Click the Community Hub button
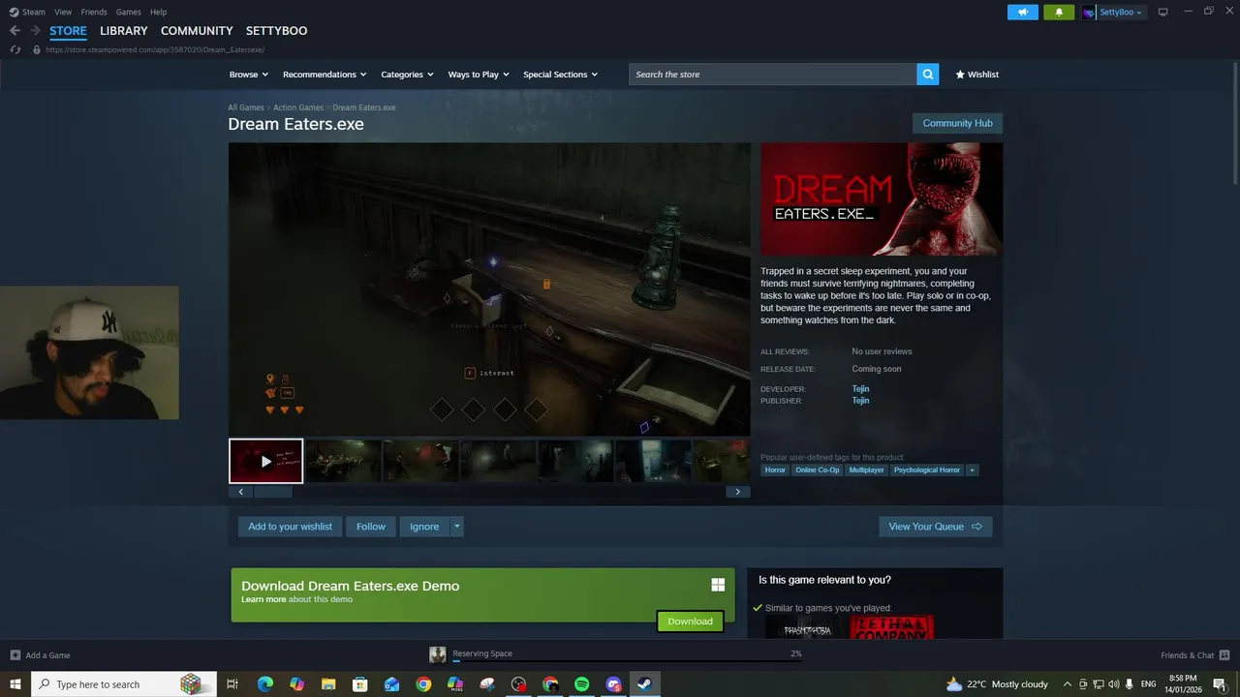The image size is (1240, 697). [957, 123]
